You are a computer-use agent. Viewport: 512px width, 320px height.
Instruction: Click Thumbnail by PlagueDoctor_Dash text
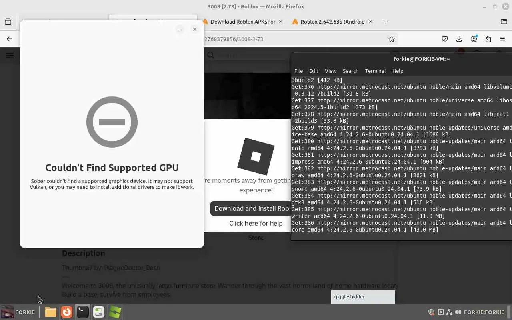(111, 268)
